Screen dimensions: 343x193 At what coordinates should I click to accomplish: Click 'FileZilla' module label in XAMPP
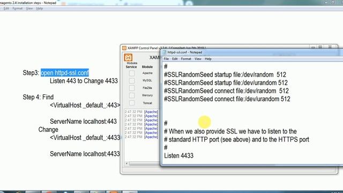(x=147, y=88)
